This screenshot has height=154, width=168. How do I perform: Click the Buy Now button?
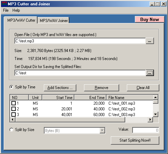point(150,19)
